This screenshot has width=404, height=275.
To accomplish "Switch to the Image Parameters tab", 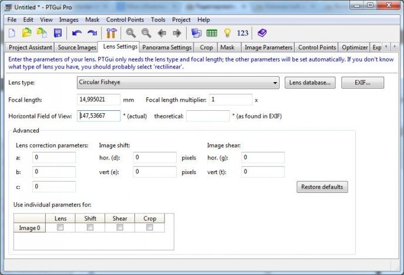I will (268, 47).
